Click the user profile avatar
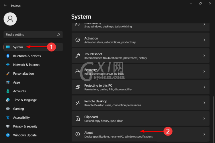 10,19
